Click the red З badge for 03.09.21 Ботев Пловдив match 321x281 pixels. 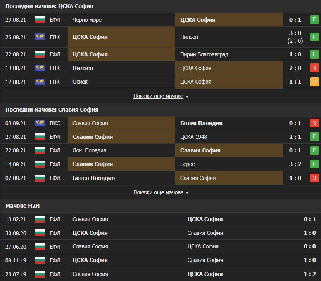point(315,123)
